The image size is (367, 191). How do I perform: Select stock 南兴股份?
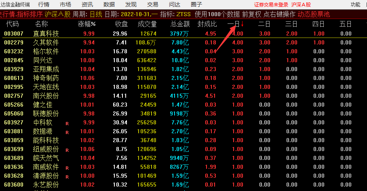(46, 96)
